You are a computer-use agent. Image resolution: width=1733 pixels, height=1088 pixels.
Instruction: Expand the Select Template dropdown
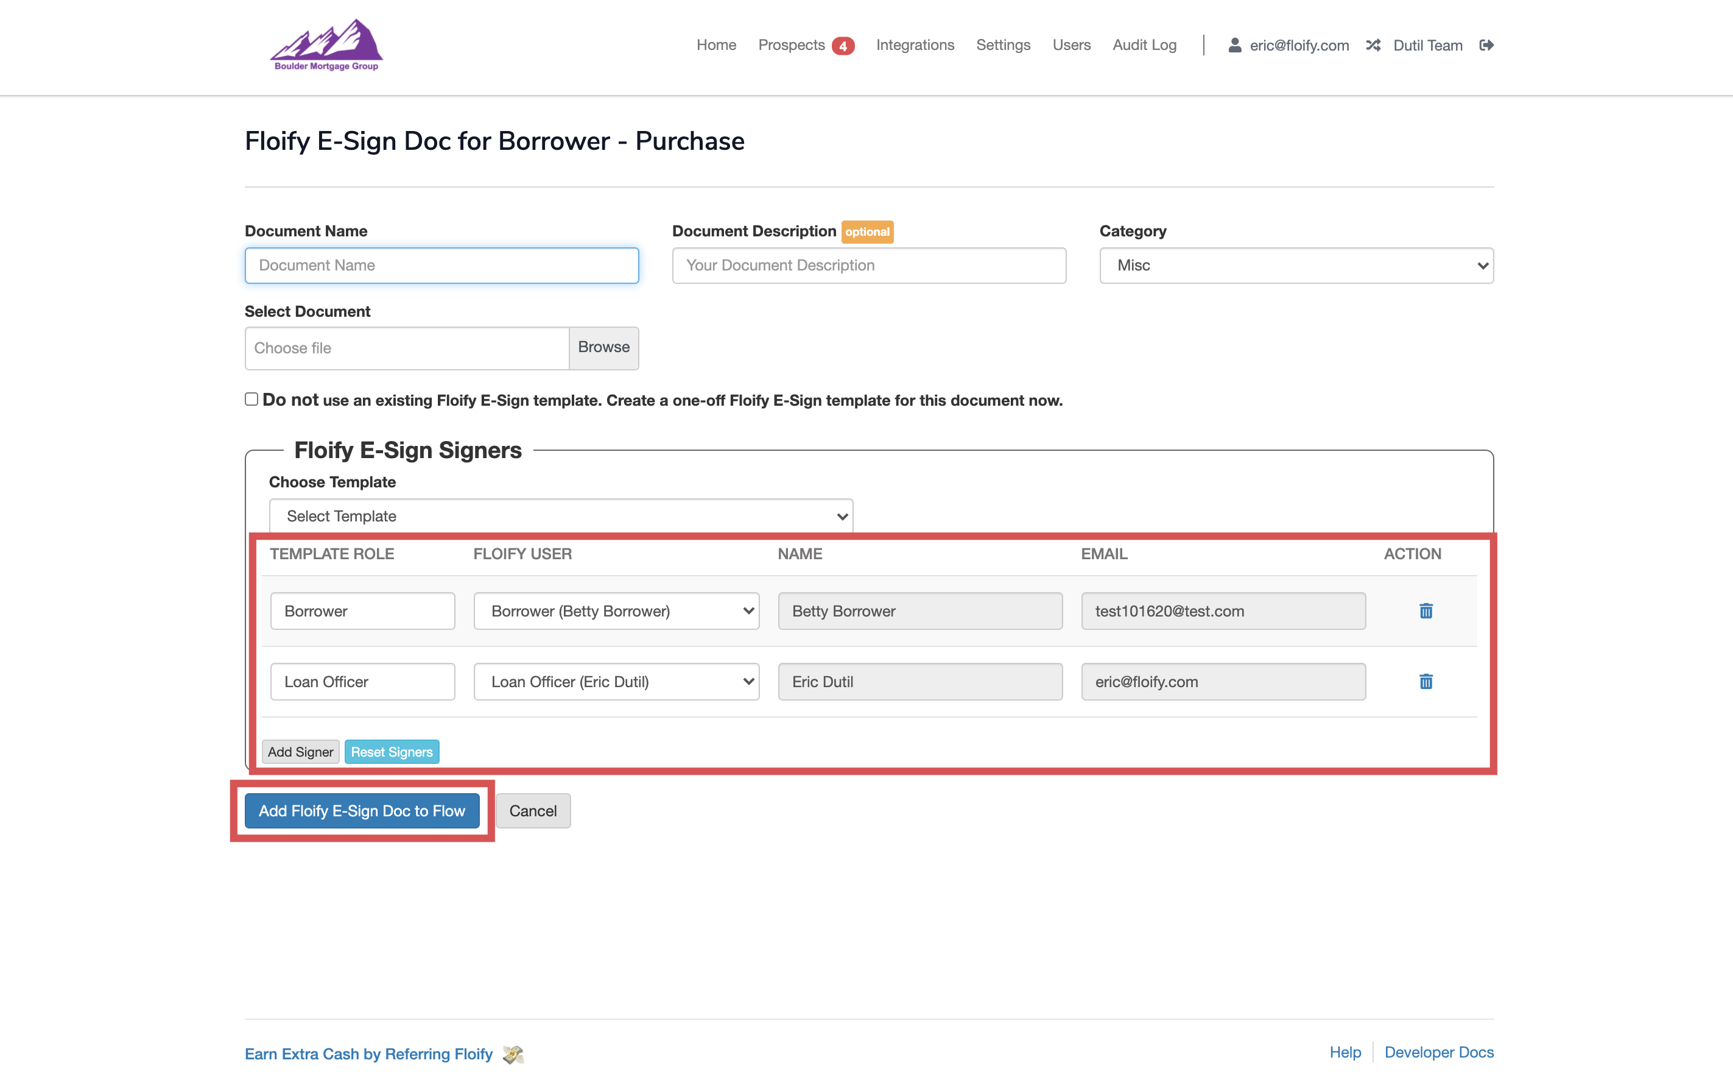[561, 516]
